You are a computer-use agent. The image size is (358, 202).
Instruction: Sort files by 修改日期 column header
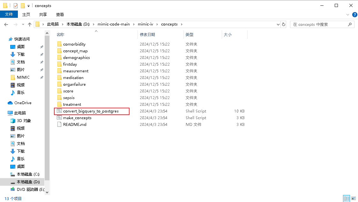pyautogui.click(x=147, y=34)
